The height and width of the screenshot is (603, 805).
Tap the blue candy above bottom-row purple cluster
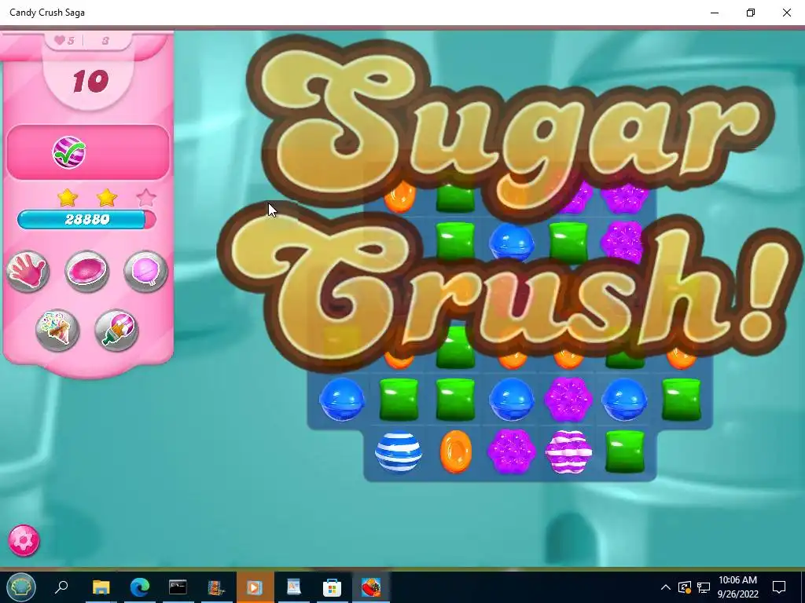(x=511, y=400)
